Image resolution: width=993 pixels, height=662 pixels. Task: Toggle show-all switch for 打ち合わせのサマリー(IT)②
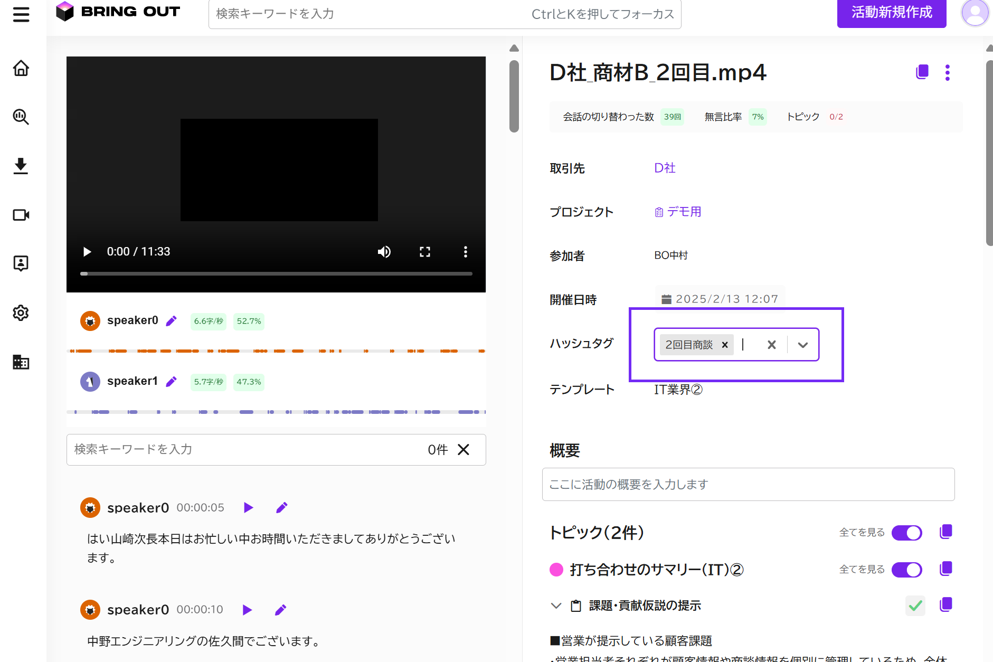coord(906,570)
